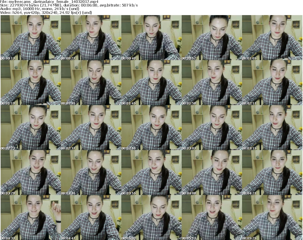Open the frame stamped 00:01:19
The image size is (303, 240).
click(x=31, y=83)
